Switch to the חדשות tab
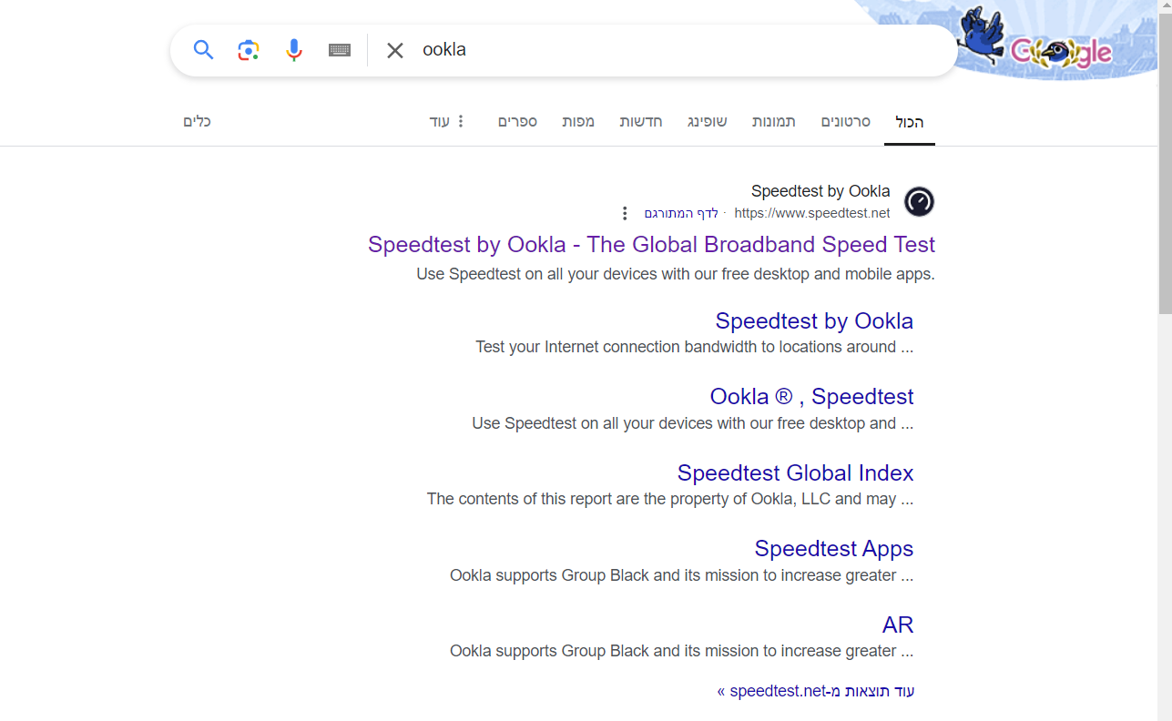The image size is (1172, 721). [641, 121]
